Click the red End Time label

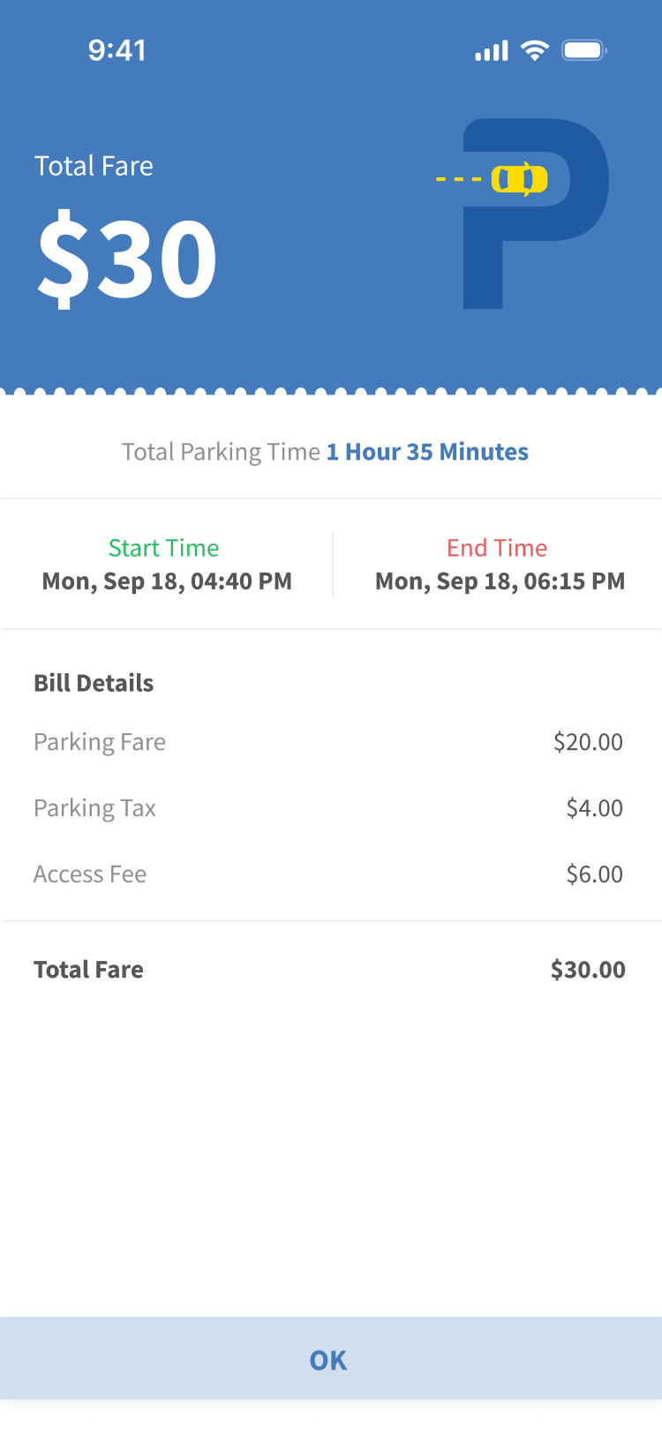click(x=497, y=548)
